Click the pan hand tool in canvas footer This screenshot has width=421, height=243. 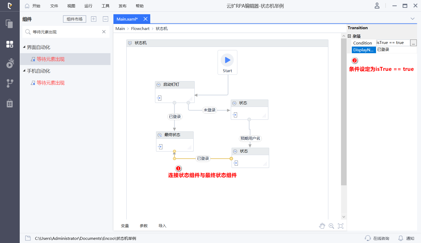[322, 226]
